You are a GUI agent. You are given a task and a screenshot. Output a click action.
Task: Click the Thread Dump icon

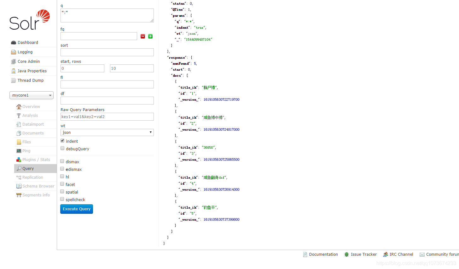coord(14,81)
